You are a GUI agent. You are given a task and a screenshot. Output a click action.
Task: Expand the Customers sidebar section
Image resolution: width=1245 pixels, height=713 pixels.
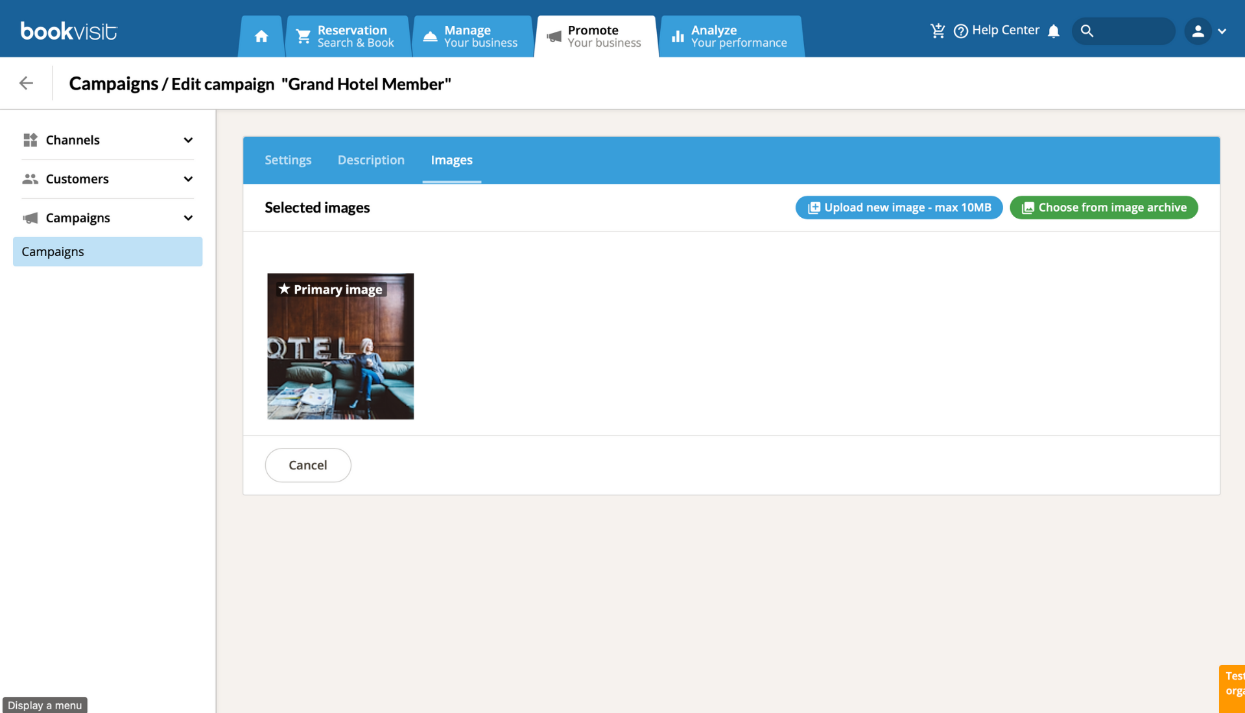pyautogui.click(x=108, y=179)
